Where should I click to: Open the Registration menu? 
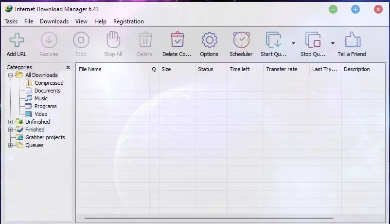tap(128, 21)
